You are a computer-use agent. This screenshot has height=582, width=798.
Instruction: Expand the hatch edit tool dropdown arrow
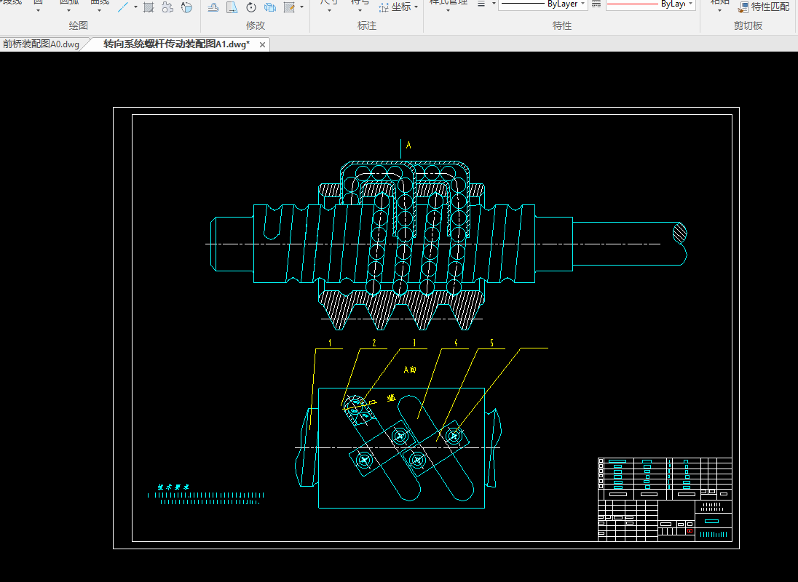tap(301, 7)
